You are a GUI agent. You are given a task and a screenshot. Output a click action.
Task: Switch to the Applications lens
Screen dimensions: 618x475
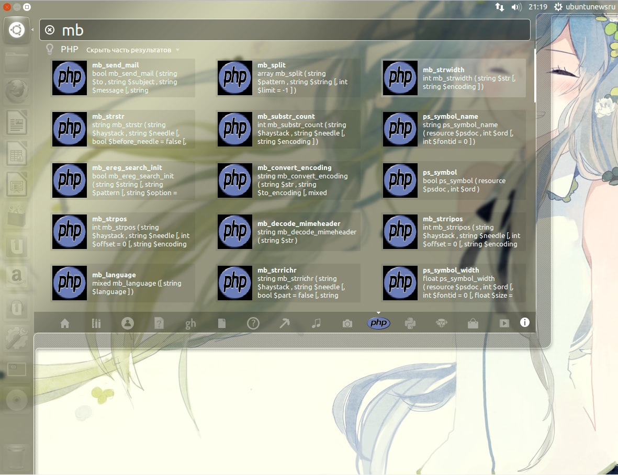(96, 323)
